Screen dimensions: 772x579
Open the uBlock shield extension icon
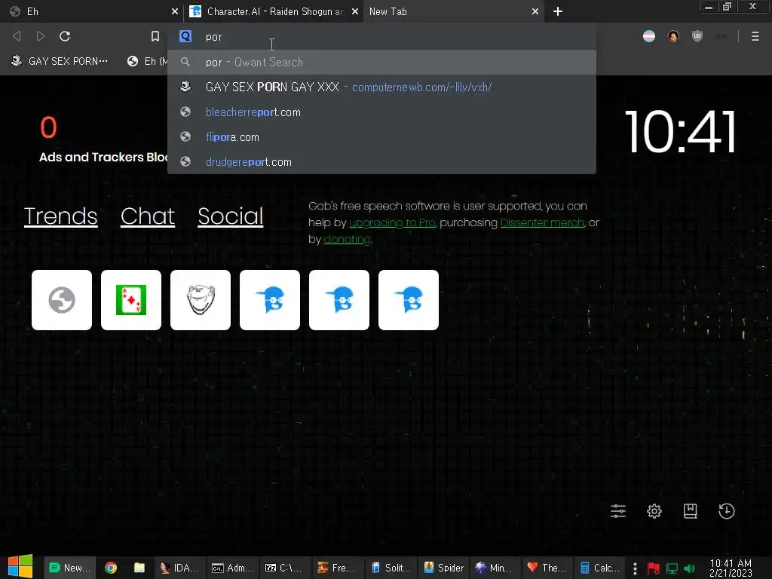pyautogui.click(x=697, y=36)
